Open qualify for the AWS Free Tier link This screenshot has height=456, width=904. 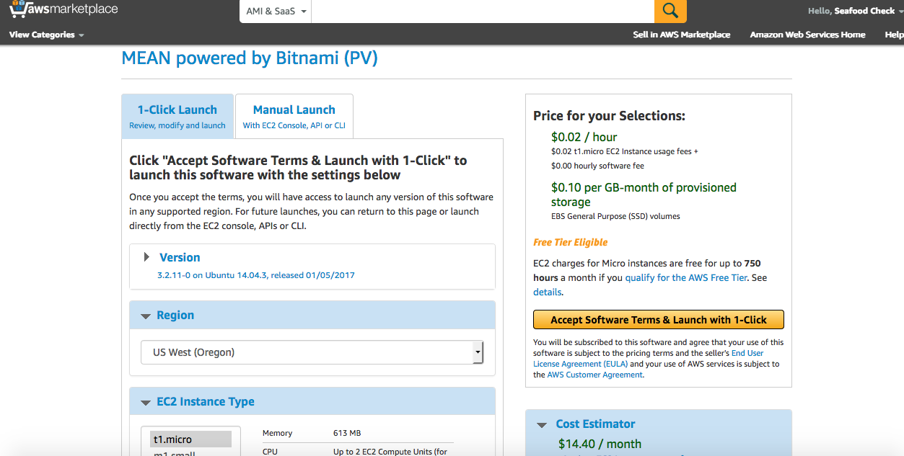(x=687, y=277)
